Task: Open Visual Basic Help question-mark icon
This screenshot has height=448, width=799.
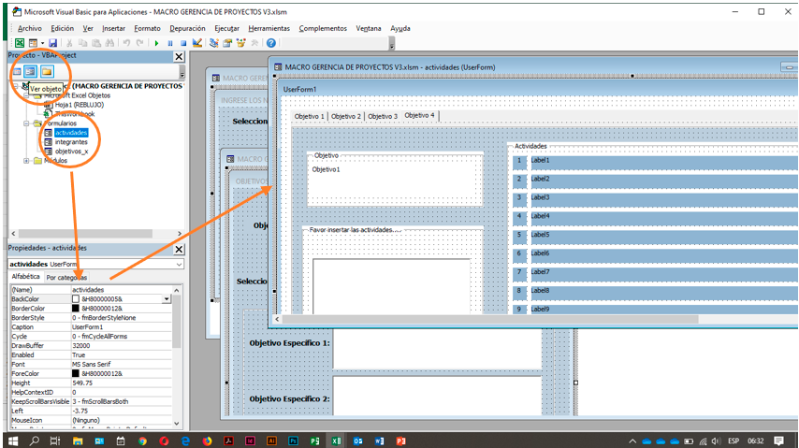Action: 271,43
